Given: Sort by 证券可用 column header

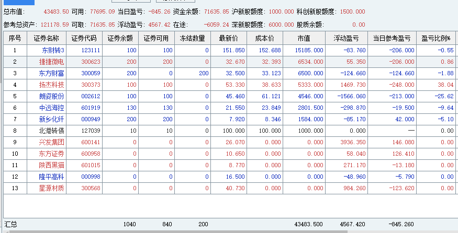Looking at the screenshot, I should click(157, 38).
